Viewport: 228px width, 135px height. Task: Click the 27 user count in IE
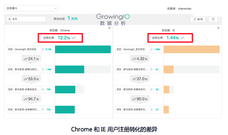coord(157,110)
